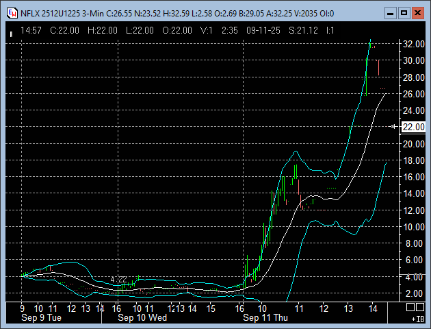Click the 10.00 price axis label
This screenshot has width=431, height=329.
coord(413,227)
